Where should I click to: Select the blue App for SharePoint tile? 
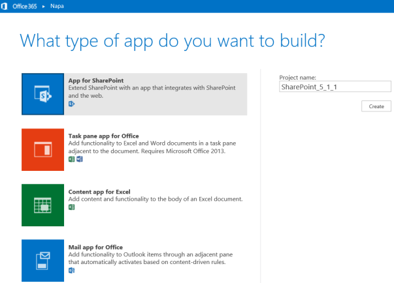tap(42, 94)
